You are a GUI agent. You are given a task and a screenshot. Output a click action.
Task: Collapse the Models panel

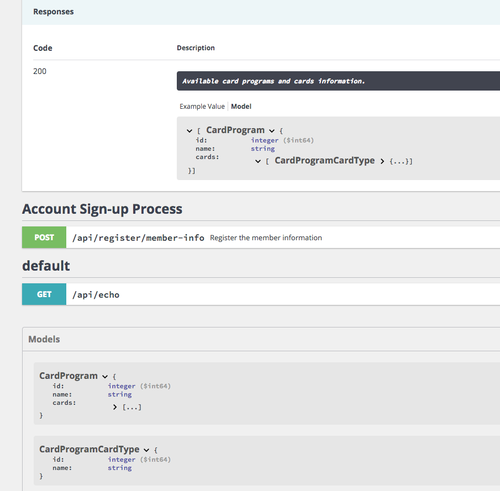(44, 339)
